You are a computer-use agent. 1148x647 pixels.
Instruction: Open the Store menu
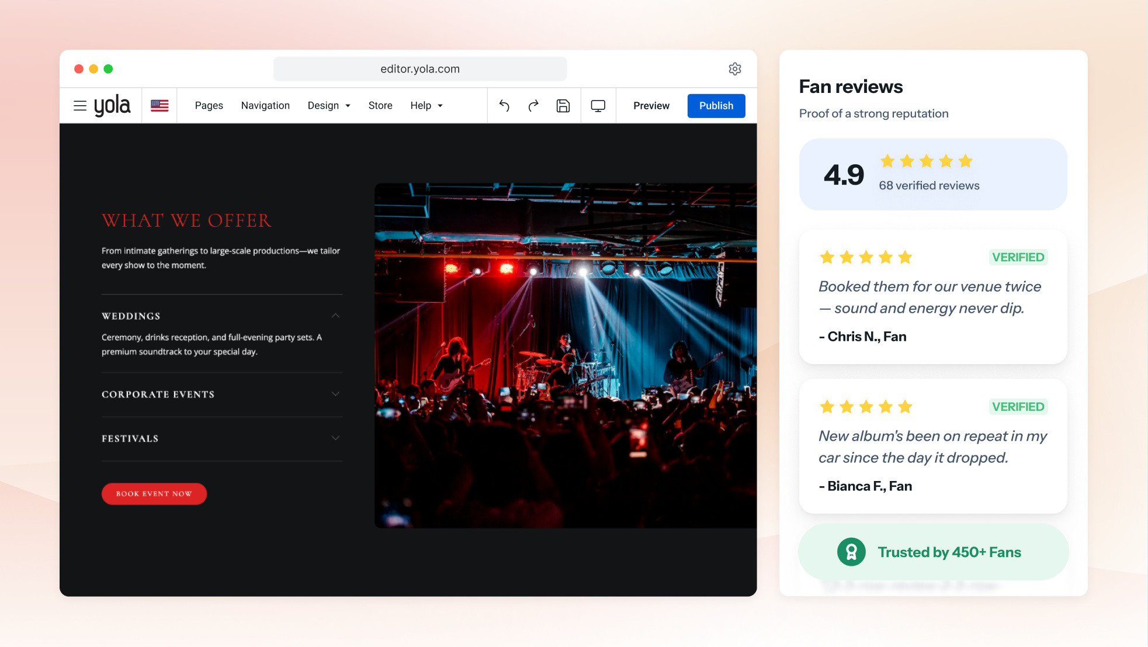pyautogui.click(x=380, y=106)
